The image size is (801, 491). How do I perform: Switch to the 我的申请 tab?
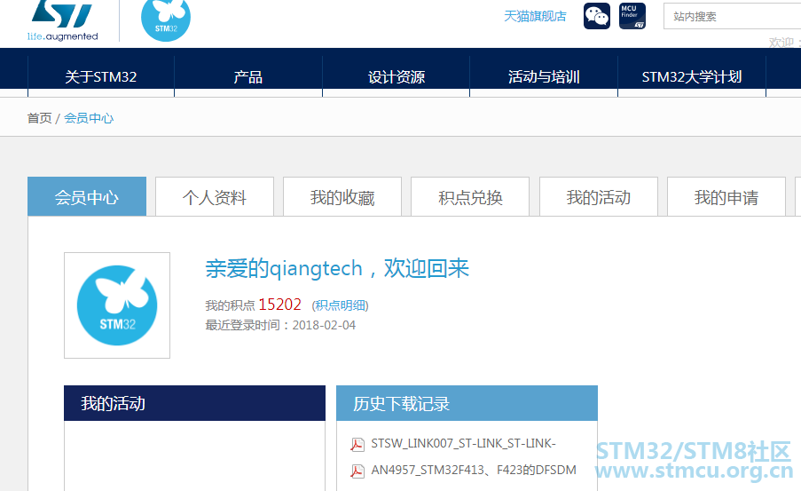click(726, 197)
